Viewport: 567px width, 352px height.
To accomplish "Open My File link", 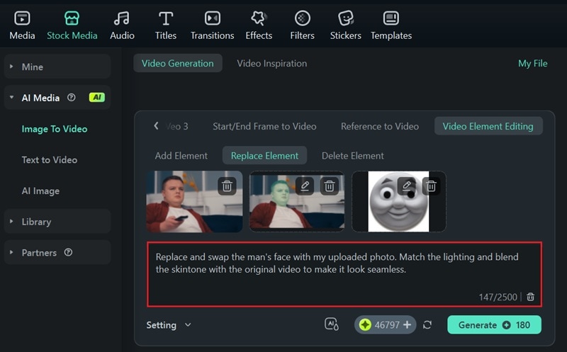I will coord(533,63).
